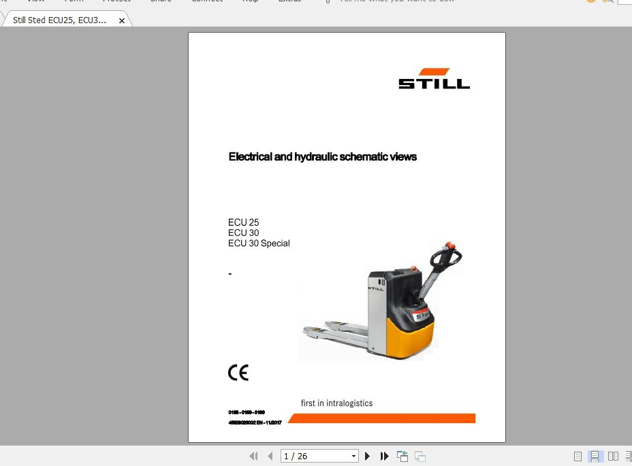
Task: Go to the next page
Action: 367,456
